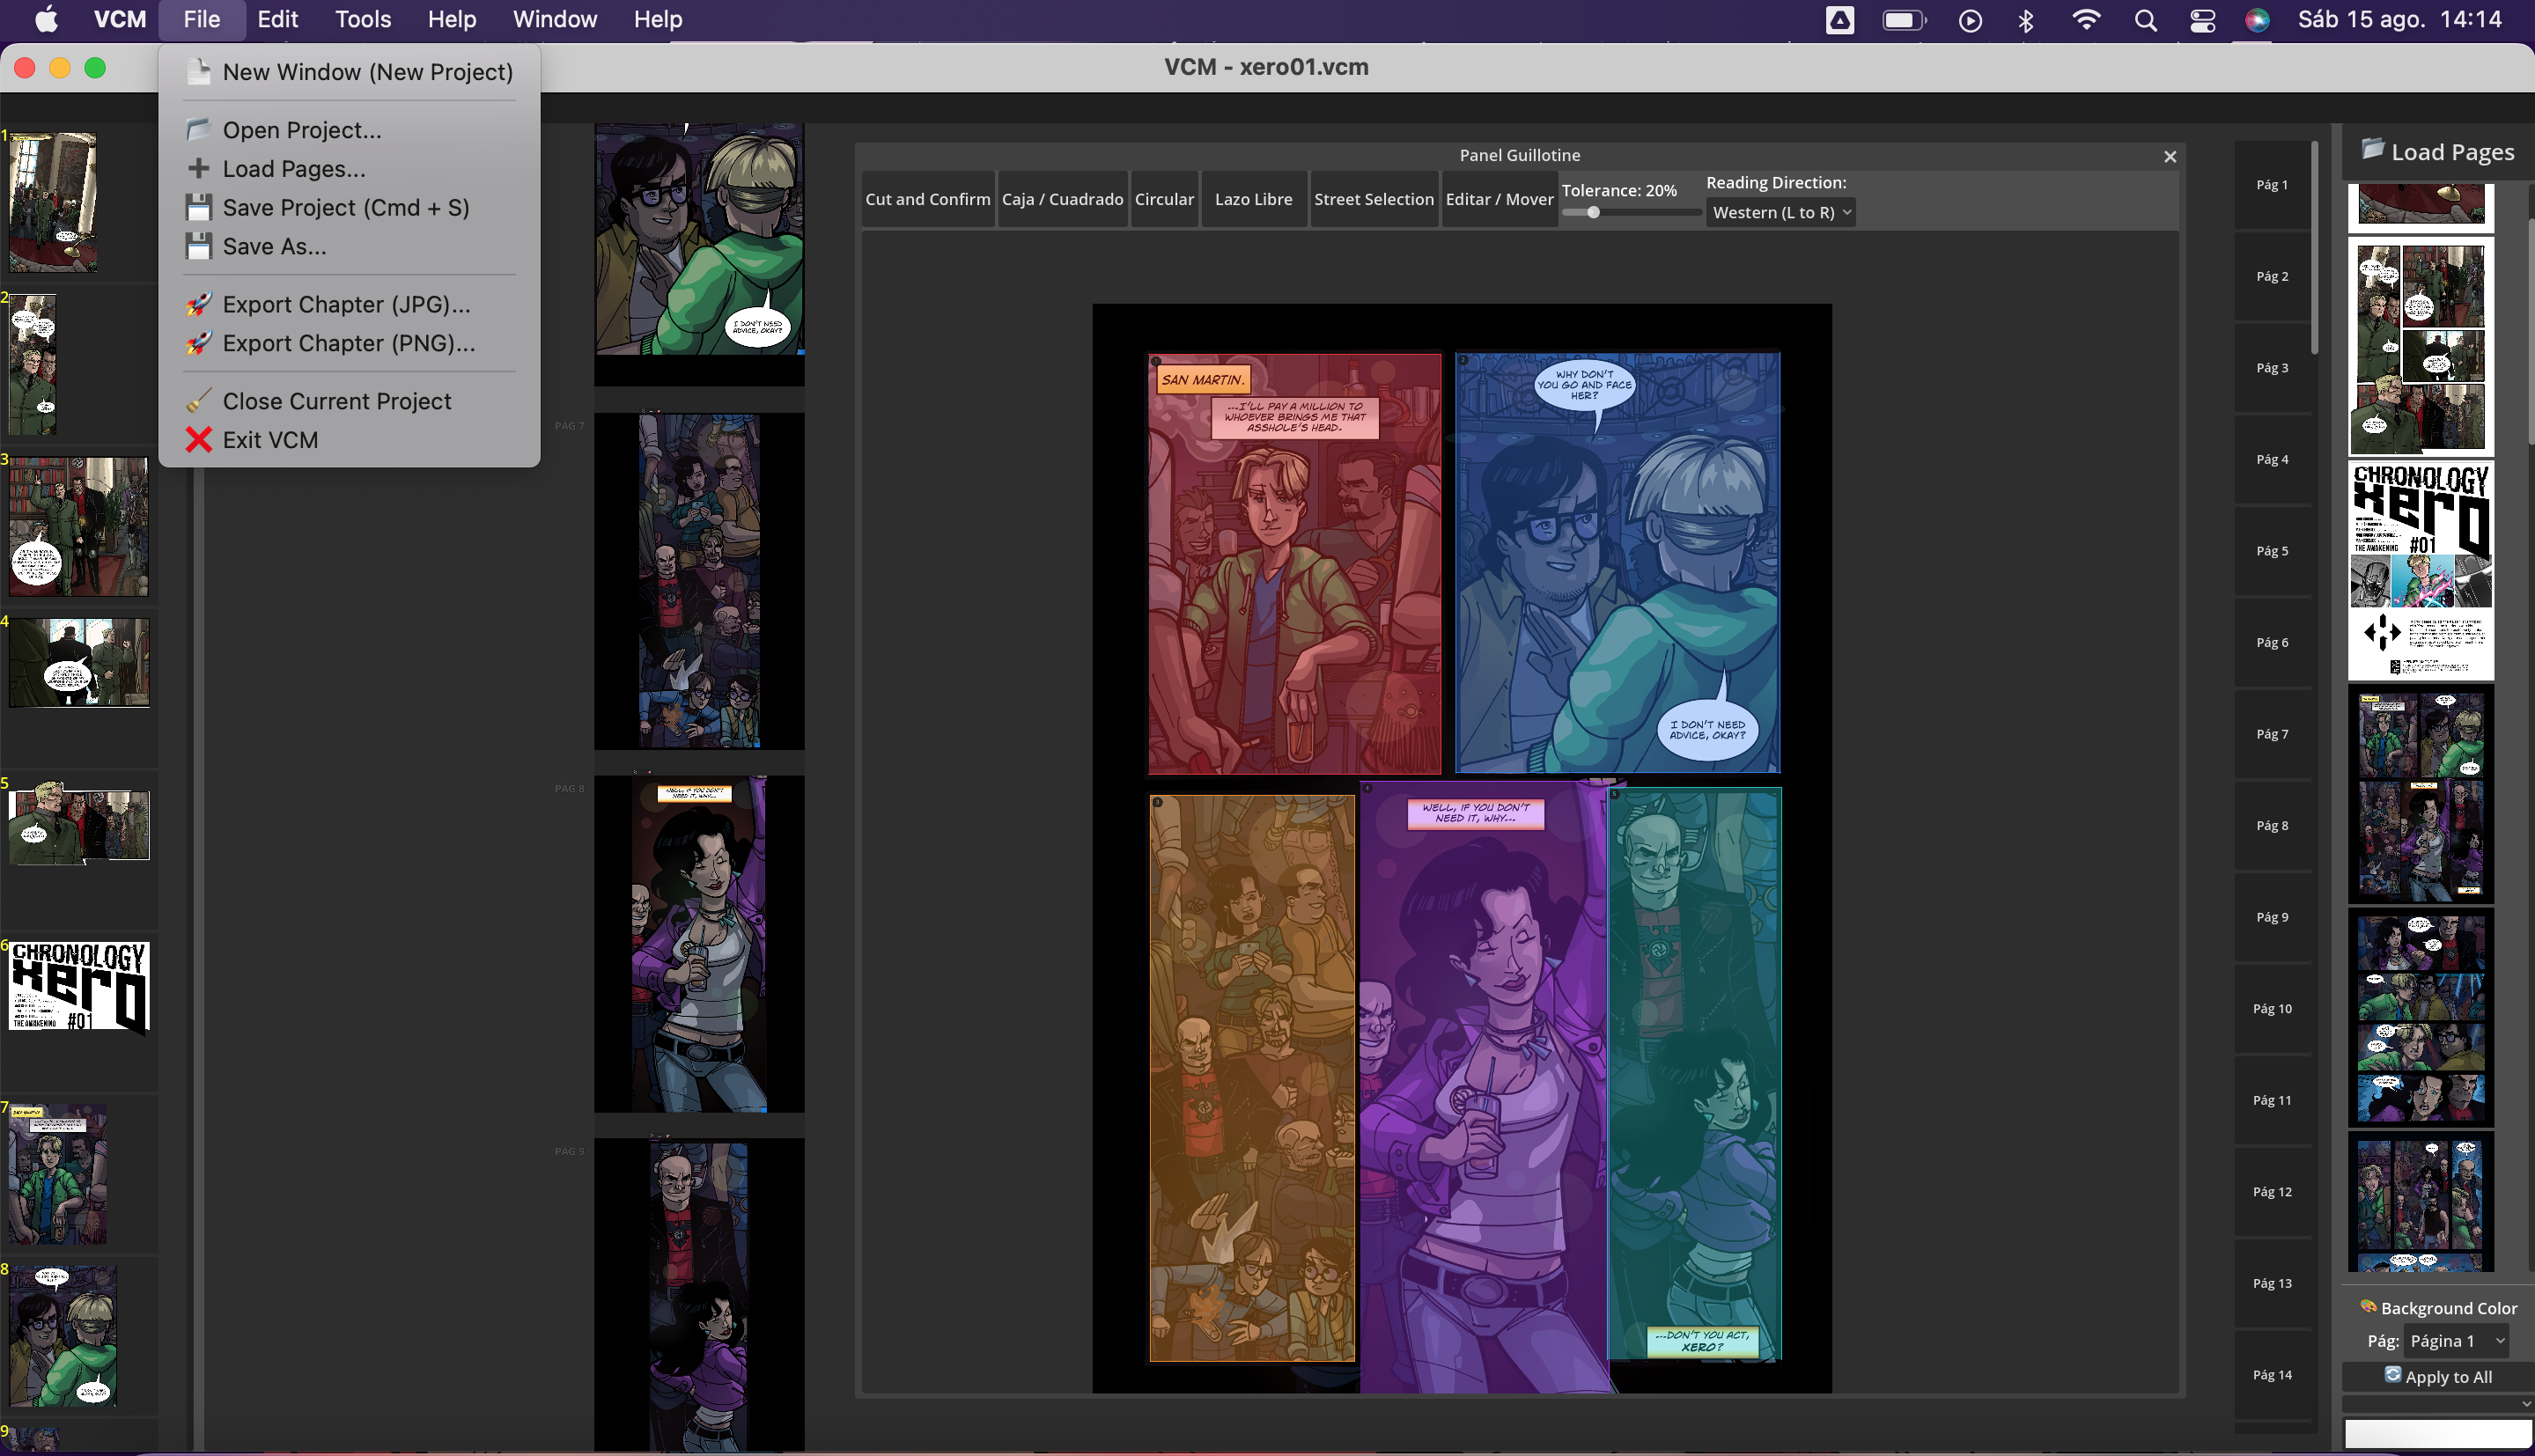Open Spotlight search in the menu bar

coord(2145,19)
